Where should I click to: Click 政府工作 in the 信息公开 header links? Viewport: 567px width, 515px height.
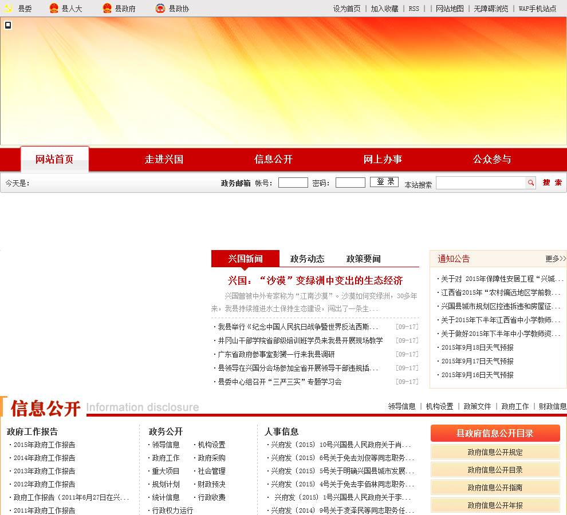point(515,407)
